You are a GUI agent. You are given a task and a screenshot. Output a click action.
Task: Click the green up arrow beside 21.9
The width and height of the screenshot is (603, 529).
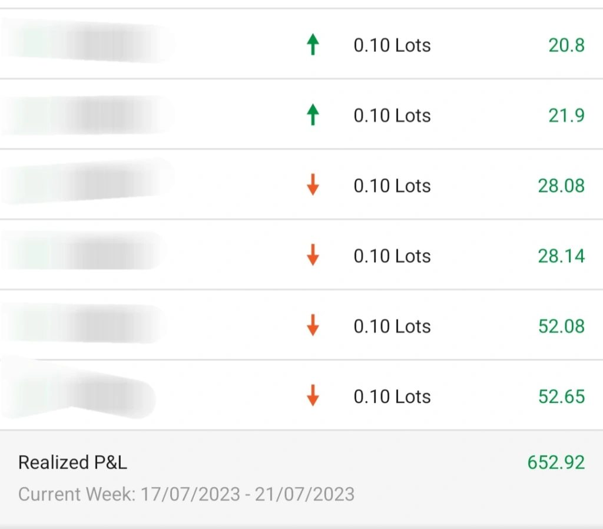(x=313, y=115)
